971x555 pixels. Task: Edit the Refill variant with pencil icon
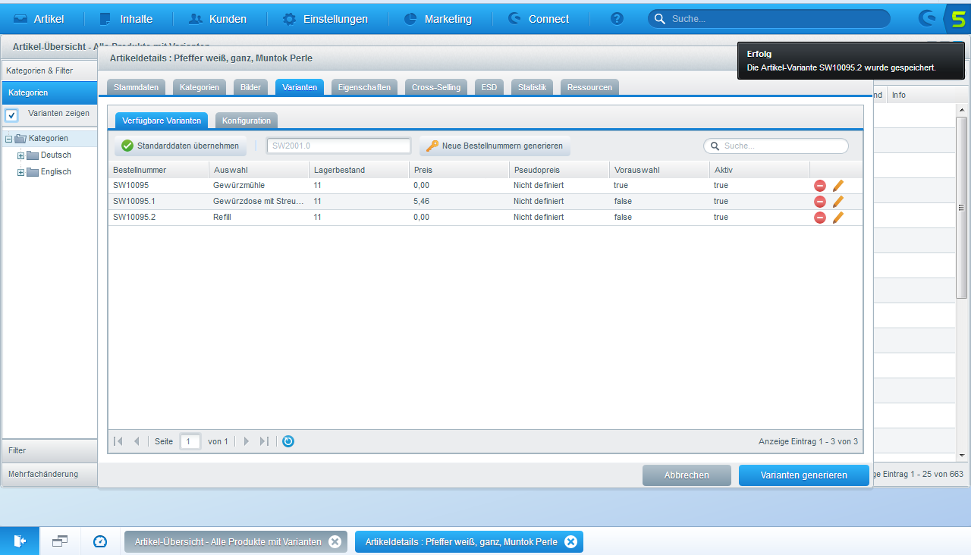tap(837, 218)
